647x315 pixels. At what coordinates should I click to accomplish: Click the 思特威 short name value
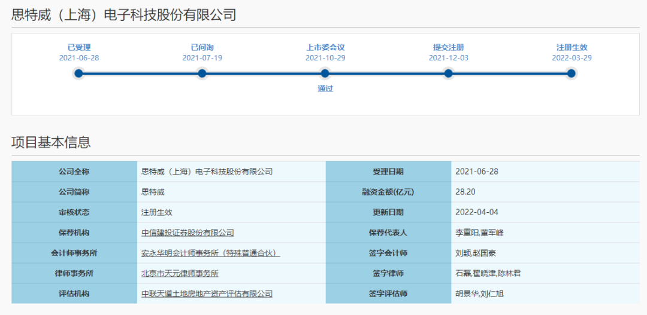coord(153,192)
